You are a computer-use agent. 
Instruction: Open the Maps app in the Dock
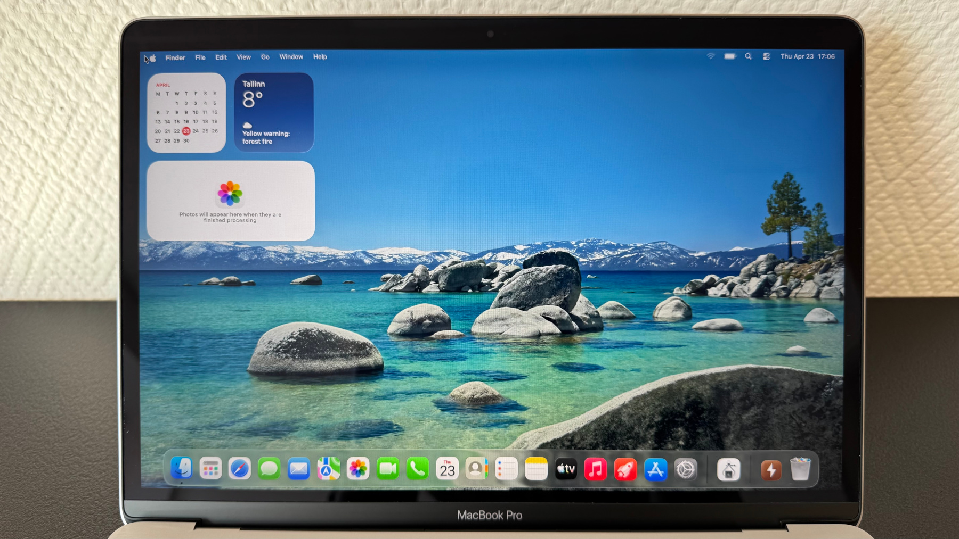coord(329,469)
